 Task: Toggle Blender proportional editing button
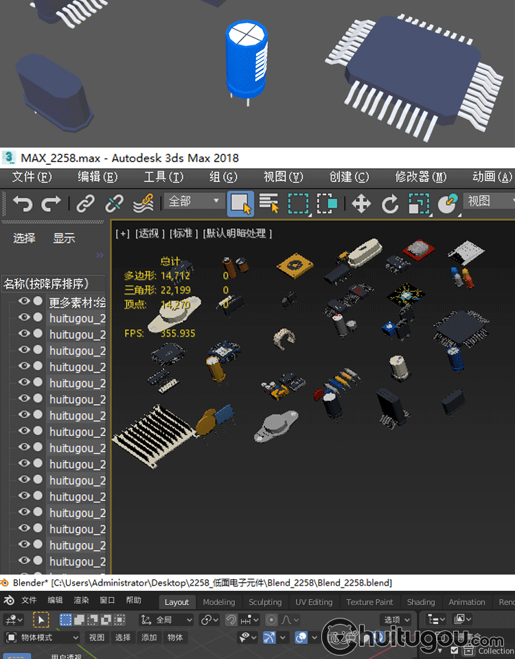click(272, 620)
